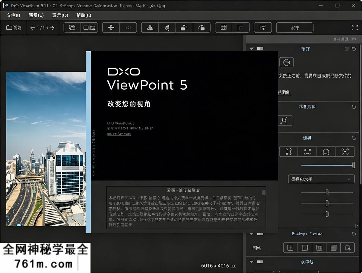This screenshot has height=273, width=362.
Task: Click the 操作 toolbar button
Action: [295, 27]
